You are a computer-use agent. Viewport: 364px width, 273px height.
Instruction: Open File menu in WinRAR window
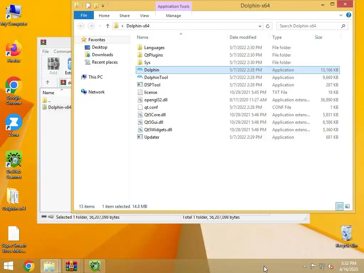45,51
